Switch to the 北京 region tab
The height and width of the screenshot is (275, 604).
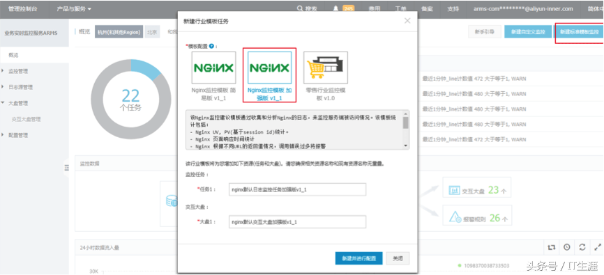pos(152,32)
